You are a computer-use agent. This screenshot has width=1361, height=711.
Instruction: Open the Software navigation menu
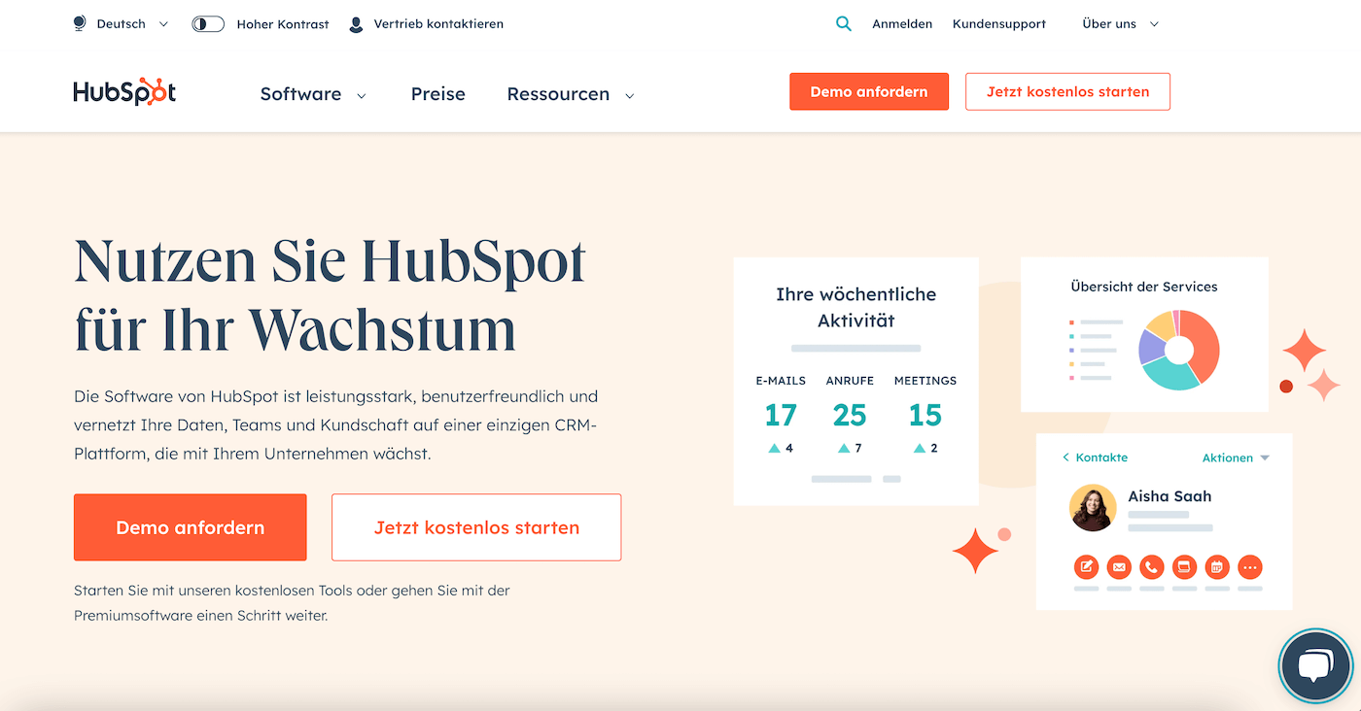click(300, 94)
